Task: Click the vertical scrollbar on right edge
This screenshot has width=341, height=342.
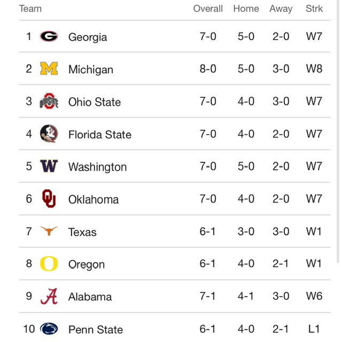Action: click(x=338, y=131)
